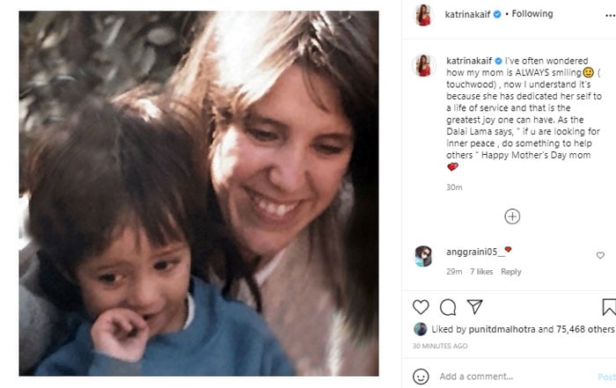The height and width of the screenshot is (388, 616).
Task: View the 75,468 others who liked
Action: (x=583, y=329)
